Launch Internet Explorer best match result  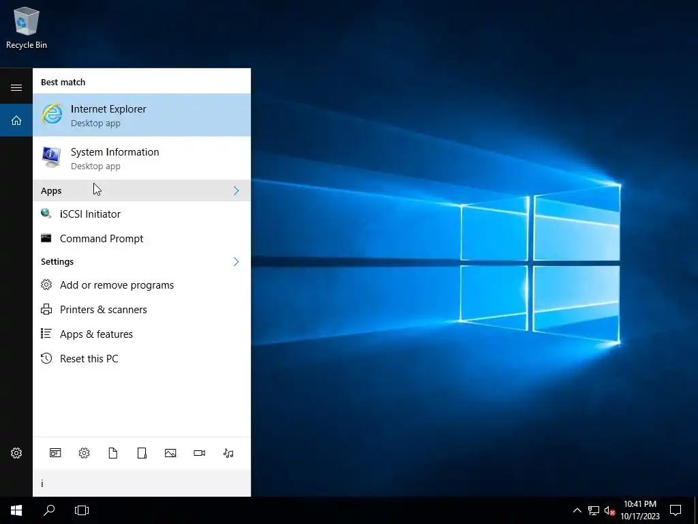tap(142, 115)
